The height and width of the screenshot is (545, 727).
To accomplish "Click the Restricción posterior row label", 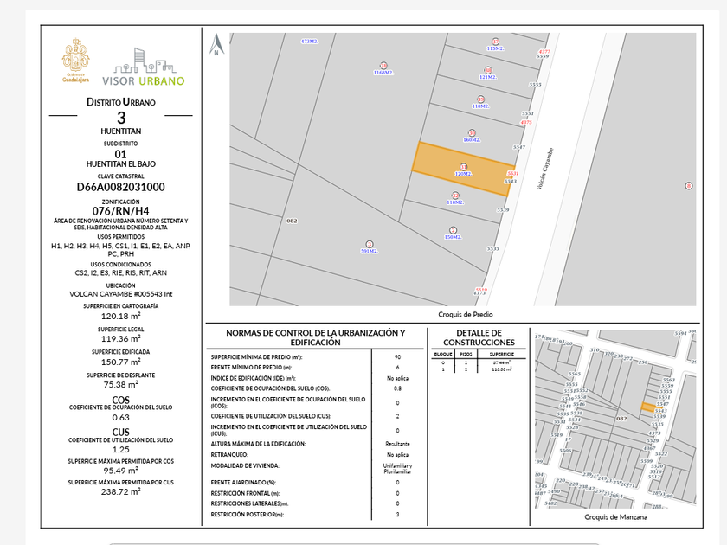I will 248,515.
